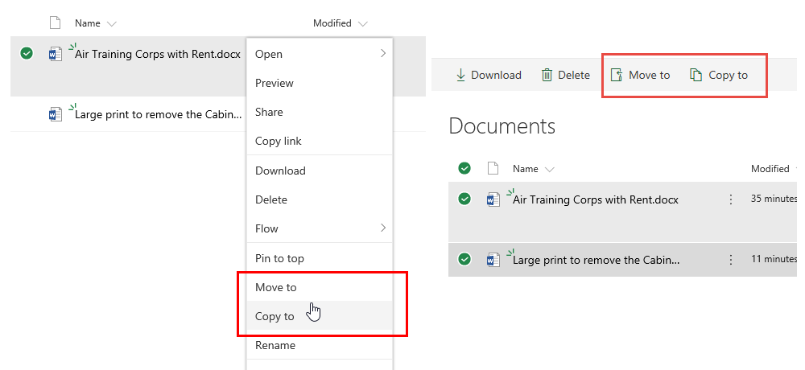Open three-dot menu for Air Training Corps file
The width and height of the screenshot is (805, 370).
click(x=731, y=199)
